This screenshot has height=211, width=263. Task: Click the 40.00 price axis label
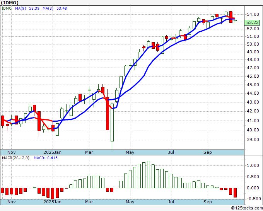pyautogui.click(x=253, y=130)
